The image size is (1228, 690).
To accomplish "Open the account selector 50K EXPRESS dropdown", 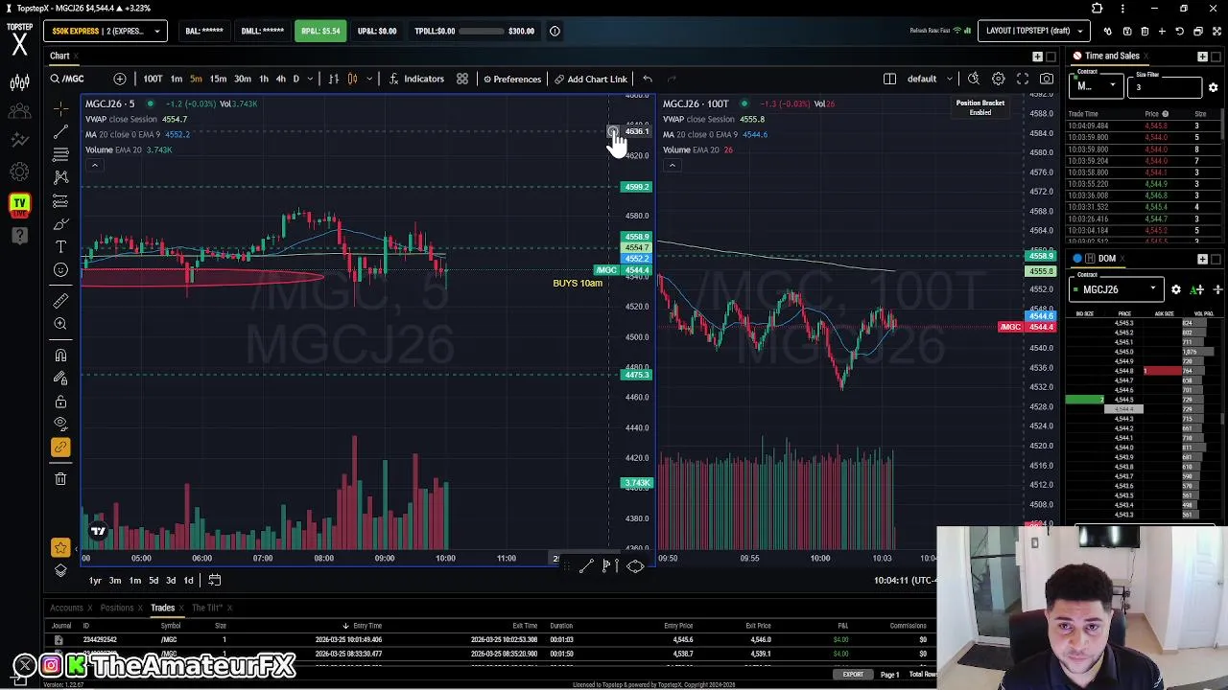I will [x=106, y=31].
